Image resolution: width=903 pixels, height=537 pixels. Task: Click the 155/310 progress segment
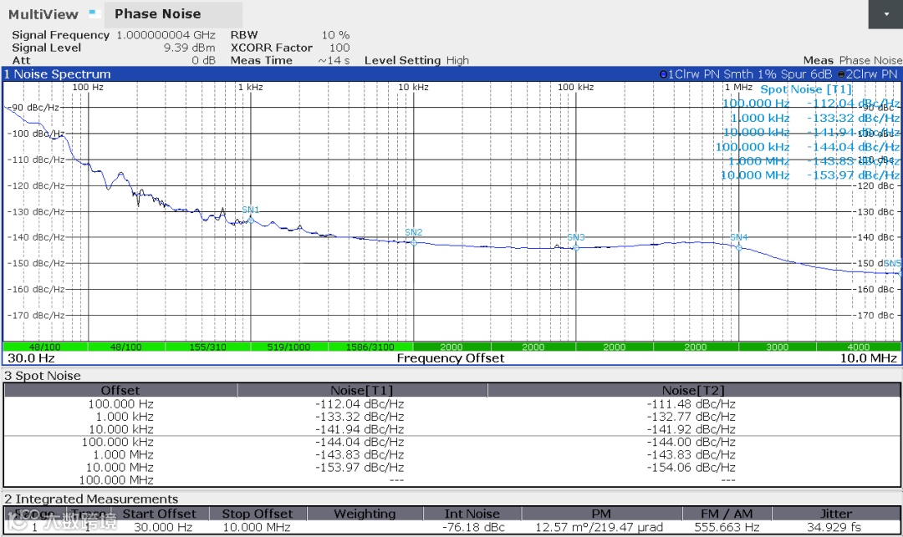click(207, 347)
